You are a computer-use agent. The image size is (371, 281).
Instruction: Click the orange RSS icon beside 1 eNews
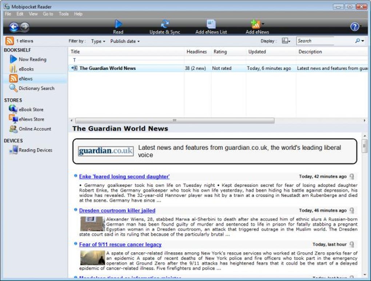[9, 41]
